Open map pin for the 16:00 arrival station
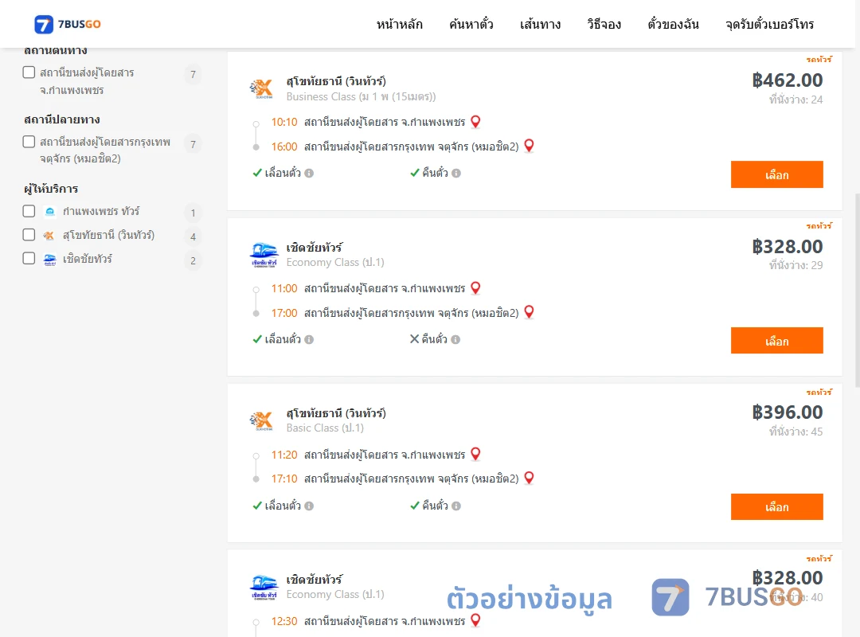The height and width of the screenshot is (637, 860). [529, 146]
